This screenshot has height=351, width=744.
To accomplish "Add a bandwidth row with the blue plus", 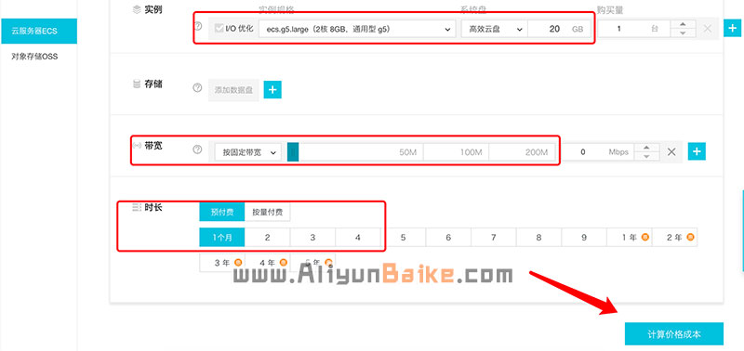I will coord(697,151).
